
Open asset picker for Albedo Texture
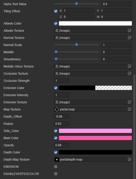click(x=130, y=30)
